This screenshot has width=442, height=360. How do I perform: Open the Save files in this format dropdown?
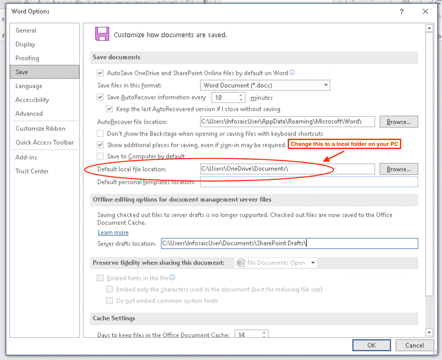(x=265, y=85)
